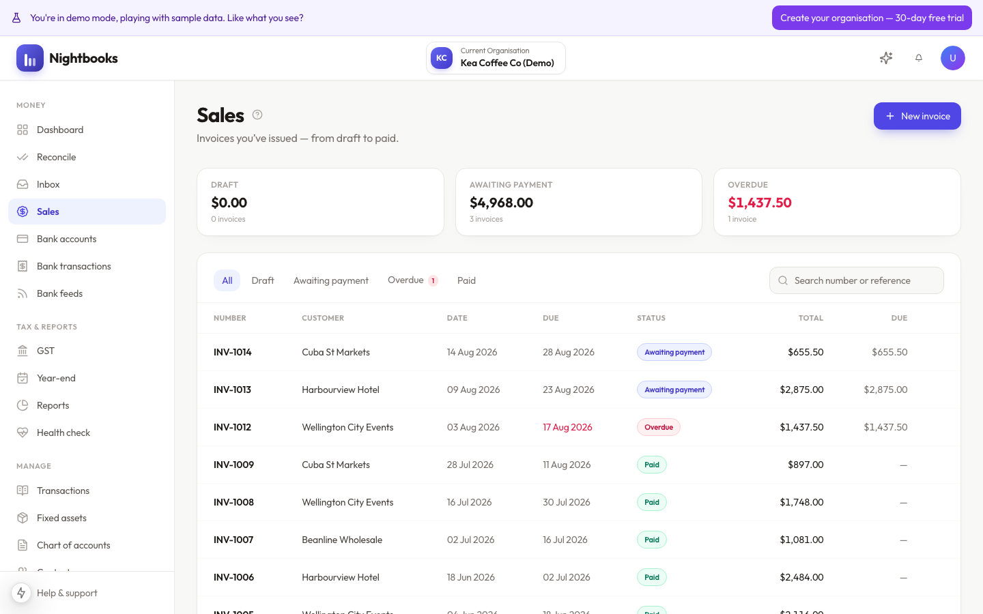The image size is (983, 614).
Task: Click the Reports pie chart icon
Action: coord(23,405)
